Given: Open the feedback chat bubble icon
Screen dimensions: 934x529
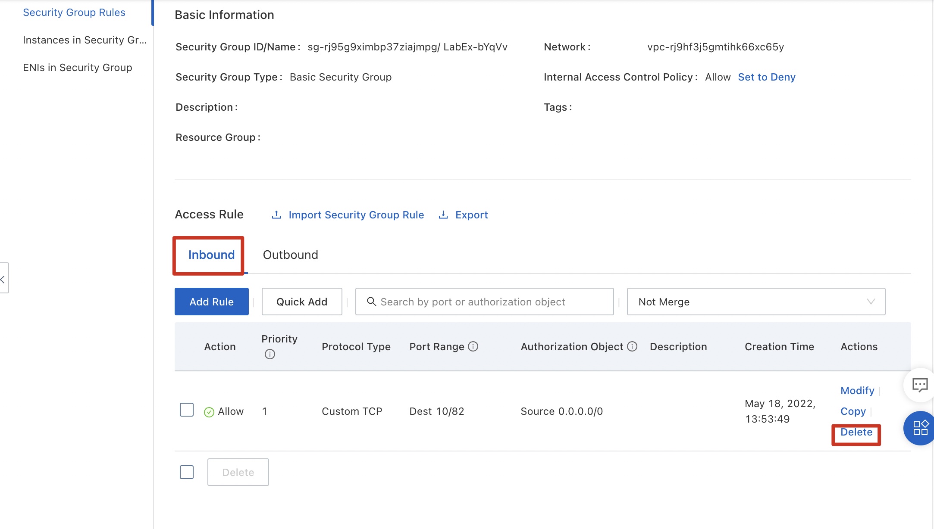Looking at the screenshot, I should click(920, 385).
